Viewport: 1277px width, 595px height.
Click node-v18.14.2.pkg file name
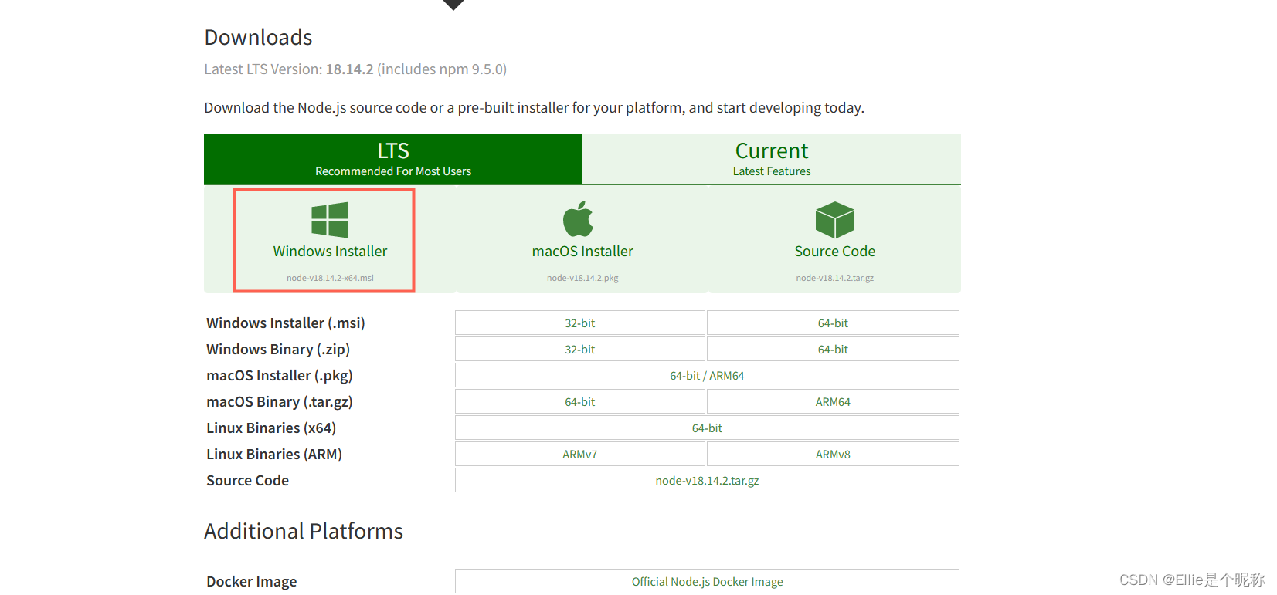(x=582, y=278)
